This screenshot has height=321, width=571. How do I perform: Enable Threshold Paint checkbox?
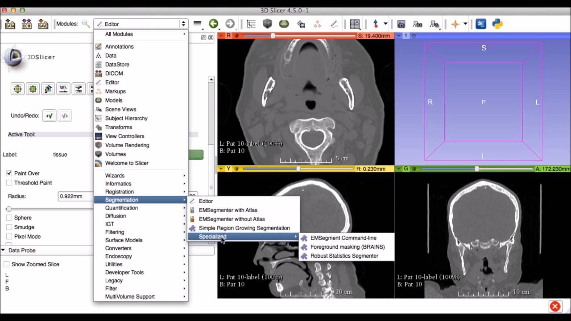point(9,182)
